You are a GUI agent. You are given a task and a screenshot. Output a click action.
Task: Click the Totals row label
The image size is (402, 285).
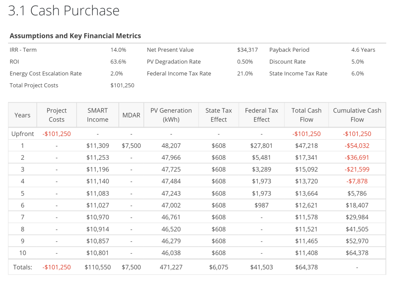(x=22, y=267)
